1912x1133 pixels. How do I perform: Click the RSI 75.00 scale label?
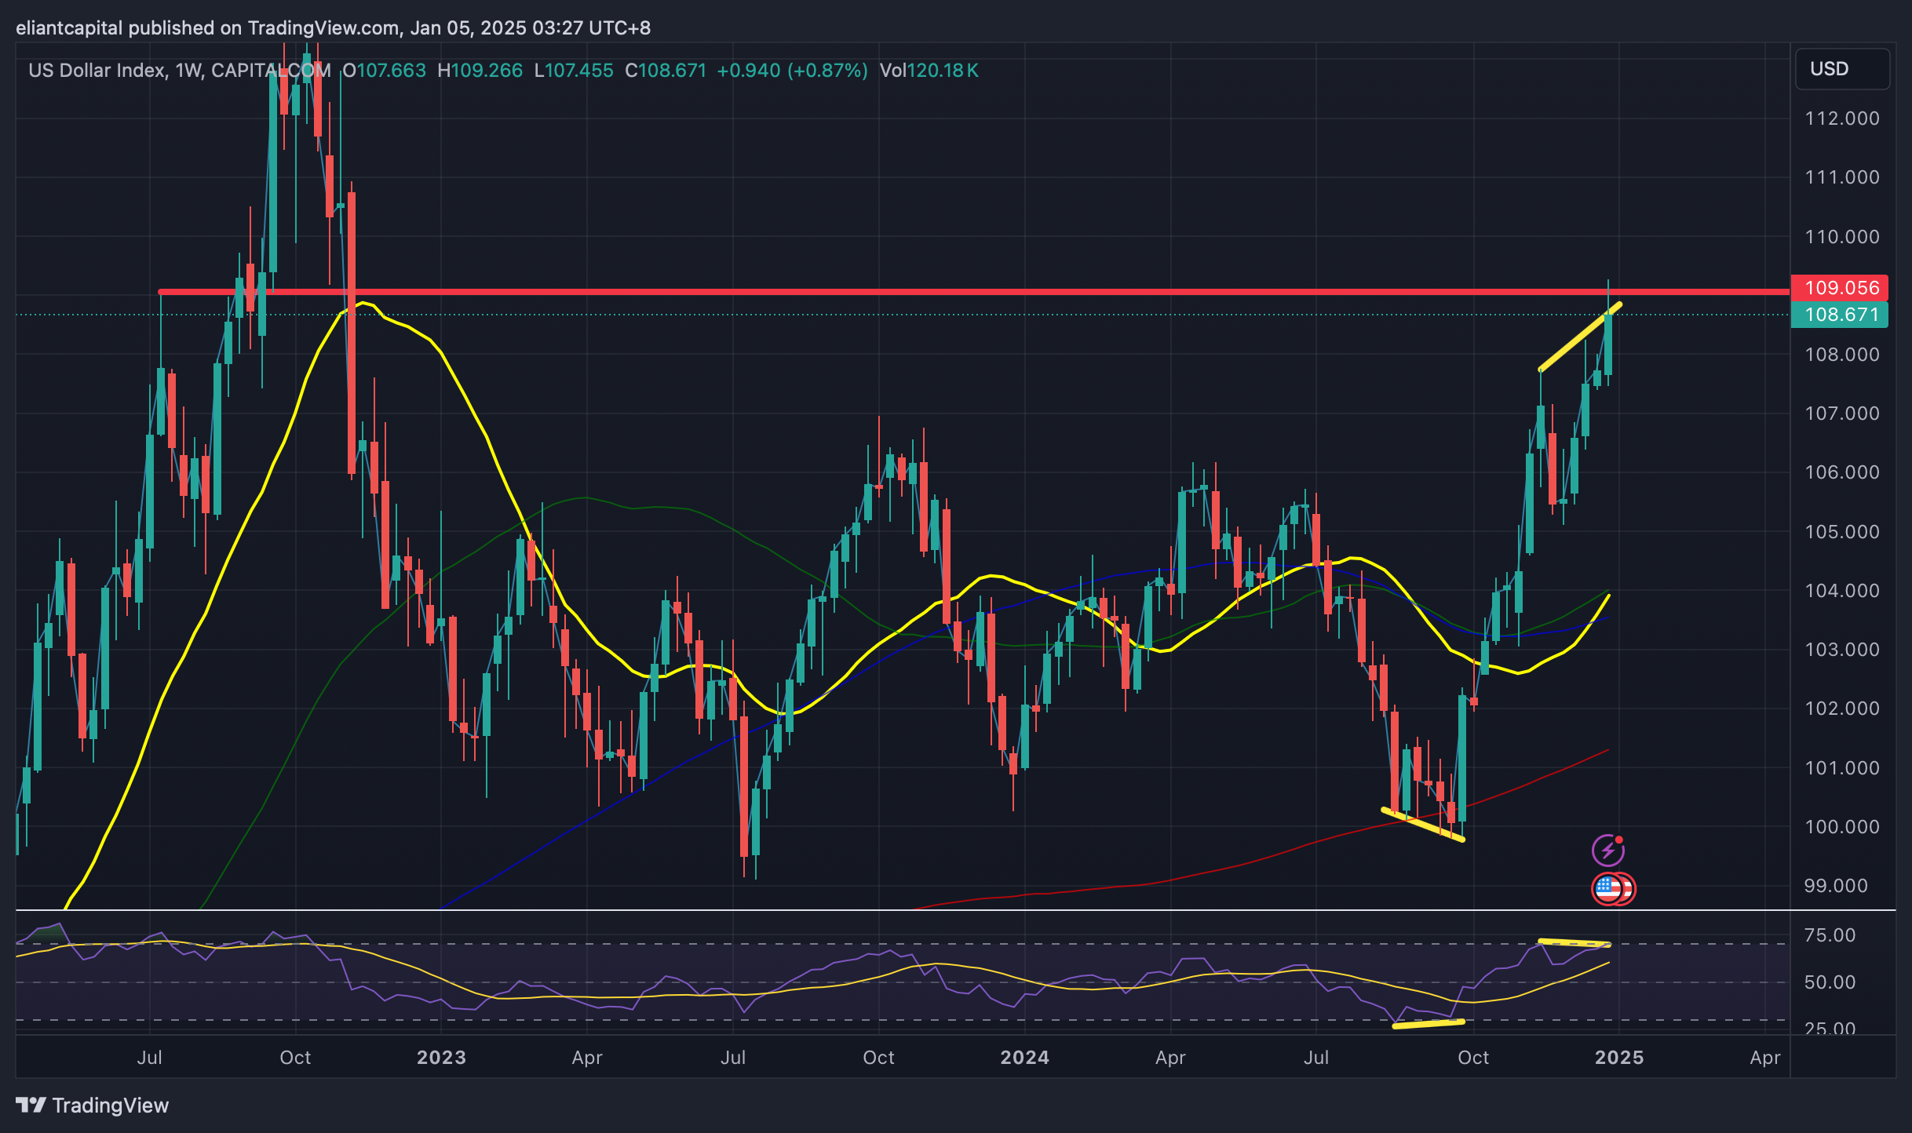[1829, 934]
